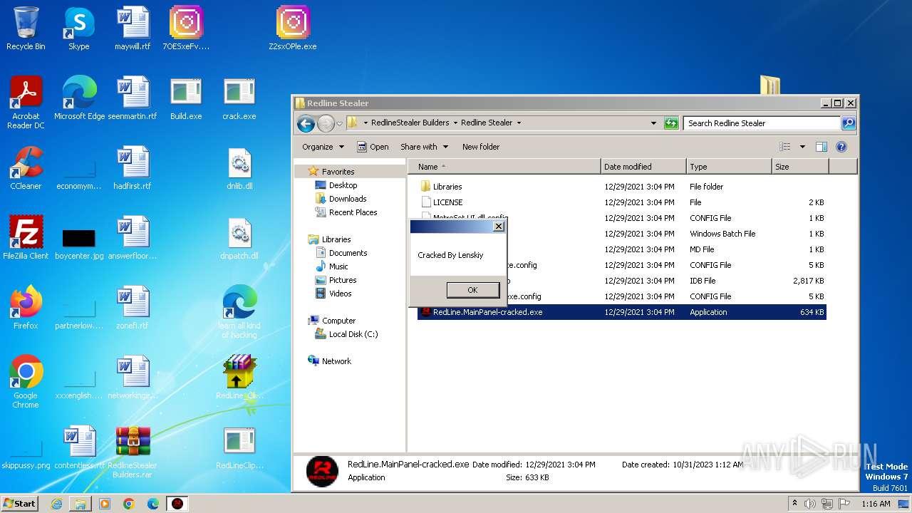Click the Open toolbar button
Screen dimensions: 912x513
(373, 147)
